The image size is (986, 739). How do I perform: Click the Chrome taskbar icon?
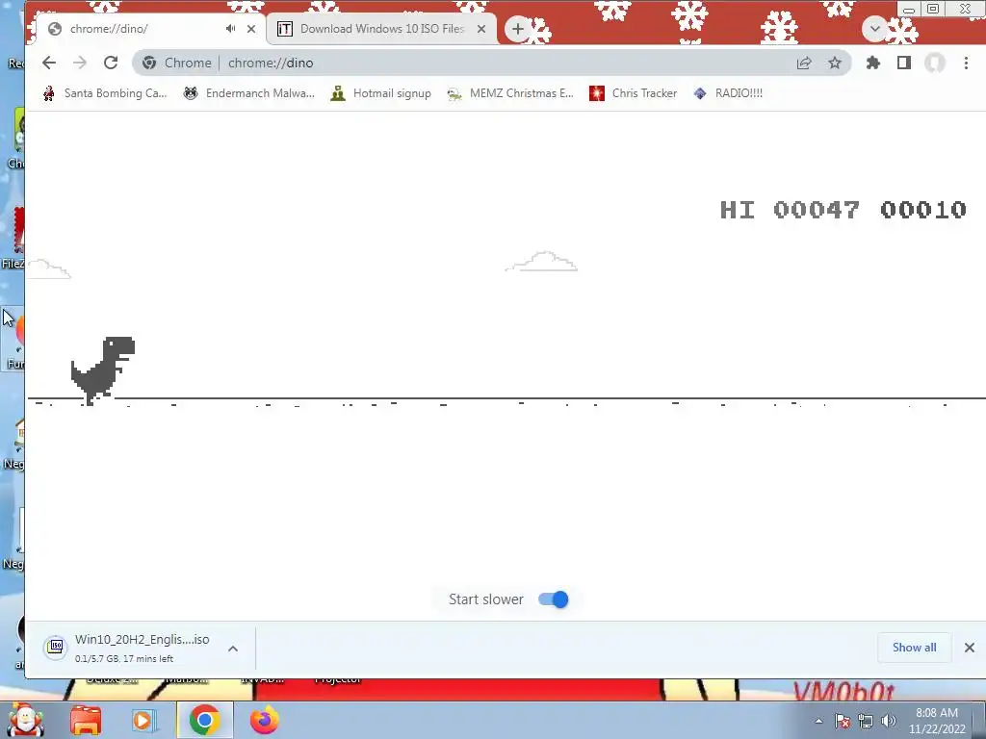(204, 720)
